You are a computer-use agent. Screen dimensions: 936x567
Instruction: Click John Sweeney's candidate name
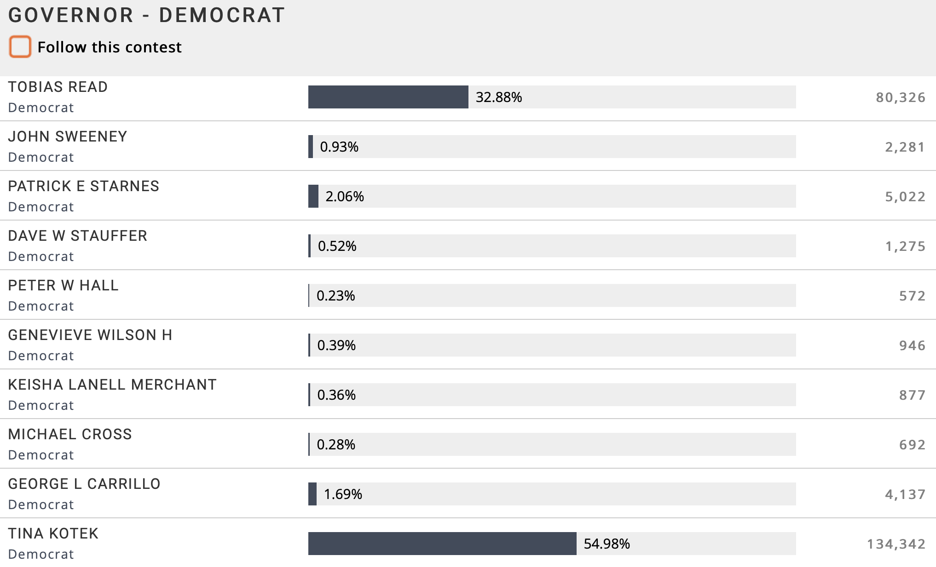coord(68,136)
